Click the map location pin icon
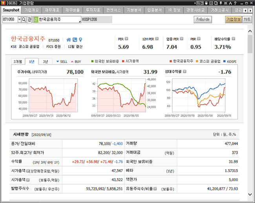The image size is (255, 203). point(80,40)
